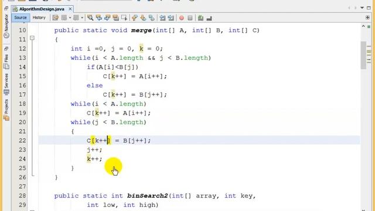Image resolution: width=375 pixels, height=211 pixels.
Task: Click while(i < A.length) on line 18
Action: (x=108, y=104)
